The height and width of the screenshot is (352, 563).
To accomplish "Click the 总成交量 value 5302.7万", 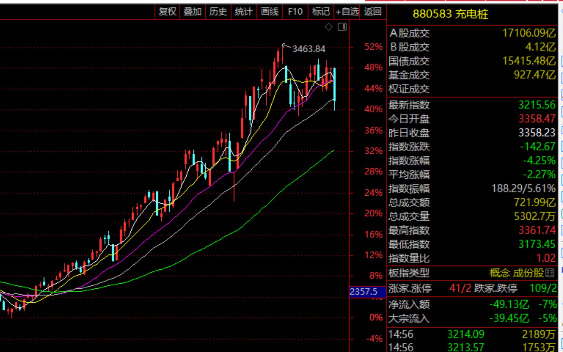I will point(535,216).
